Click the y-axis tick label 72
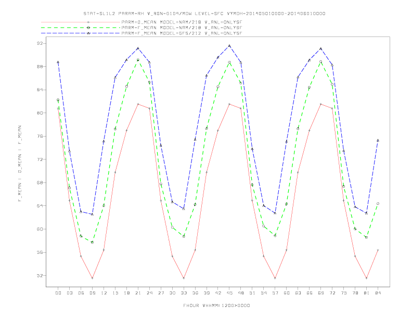The width and height of the screenshot is (412, 319). coord(40,159)
